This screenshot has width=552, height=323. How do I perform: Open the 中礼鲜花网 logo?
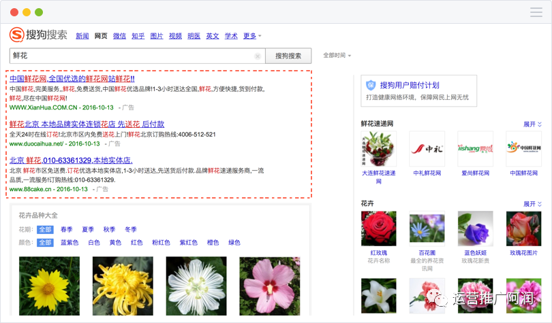click(x=427, y=148)
